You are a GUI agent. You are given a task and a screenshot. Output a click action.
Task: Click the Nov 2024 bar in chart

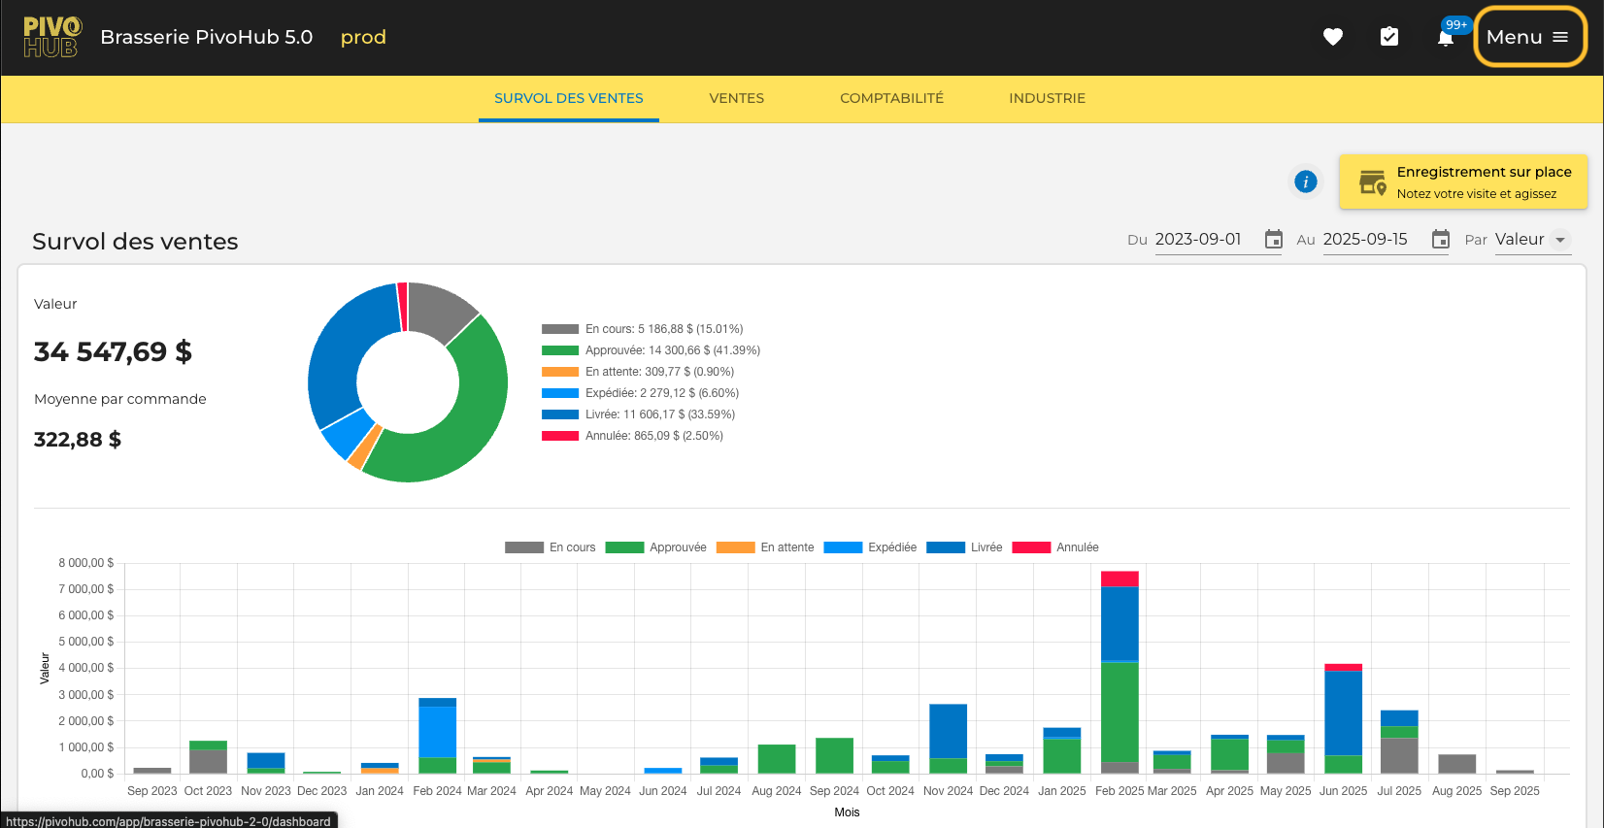coord(948,739)
